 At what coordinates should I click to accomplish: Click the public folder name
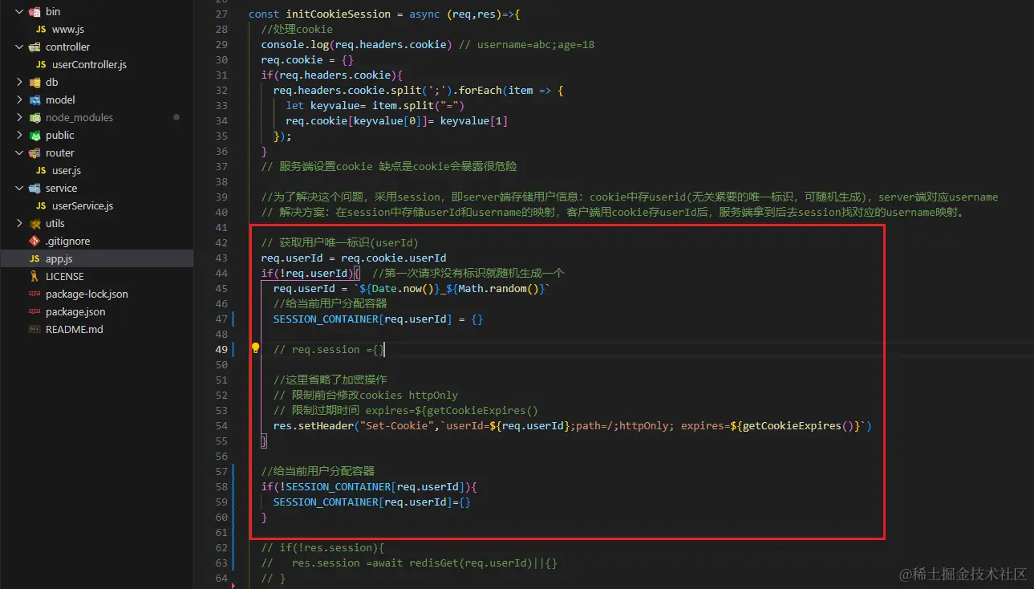pyautogui.click(x=60, y=136)
